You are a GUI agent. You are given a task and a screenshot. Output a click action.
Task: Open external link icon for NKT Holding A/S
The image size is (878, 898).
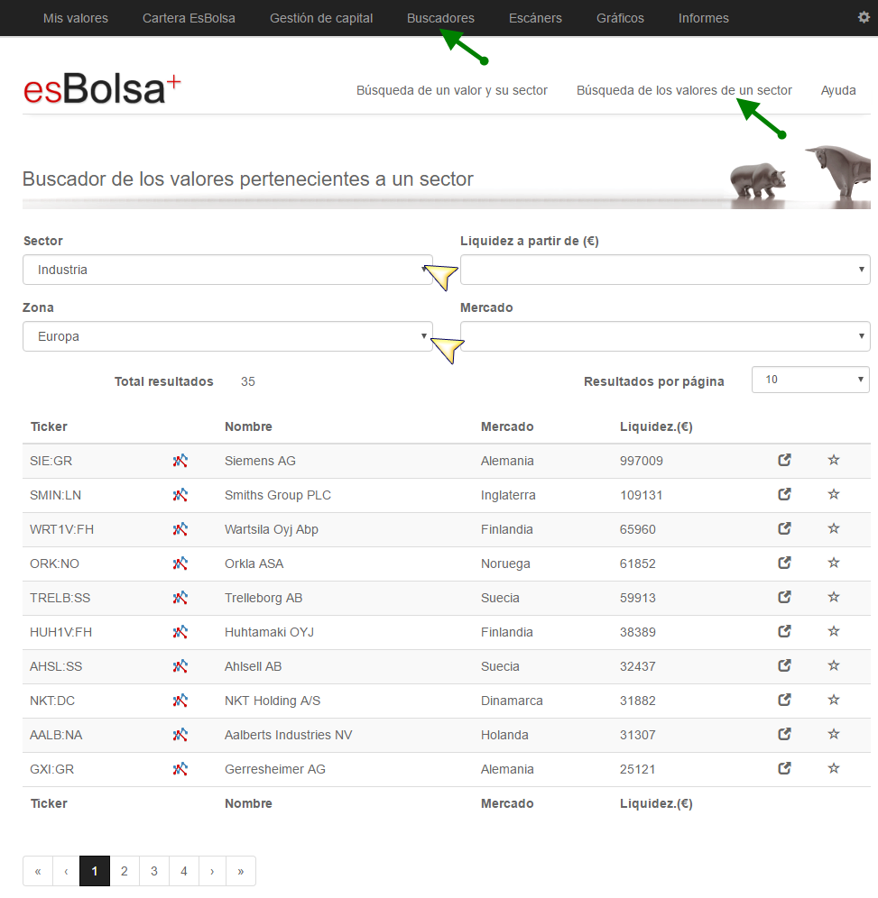click(784, 700)
